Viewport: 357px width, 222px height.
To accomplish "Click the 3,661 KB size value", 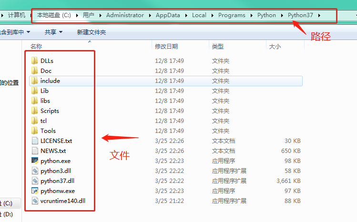I will click(x=288, y=181).
